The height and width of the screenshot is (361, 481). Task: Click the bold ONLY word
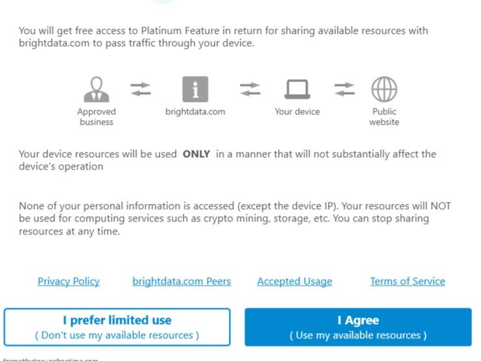[196, 154]
